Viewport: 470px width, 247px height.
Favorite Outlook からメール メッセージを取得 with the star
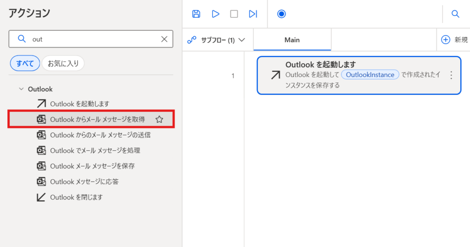point(159,119)
